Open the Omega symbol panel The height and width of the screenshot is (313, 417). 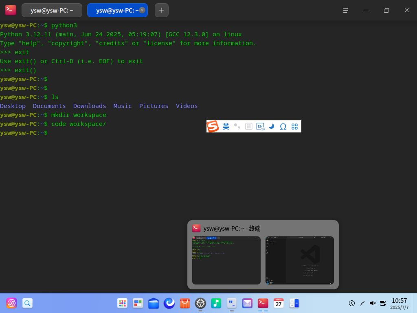point(283,126)
